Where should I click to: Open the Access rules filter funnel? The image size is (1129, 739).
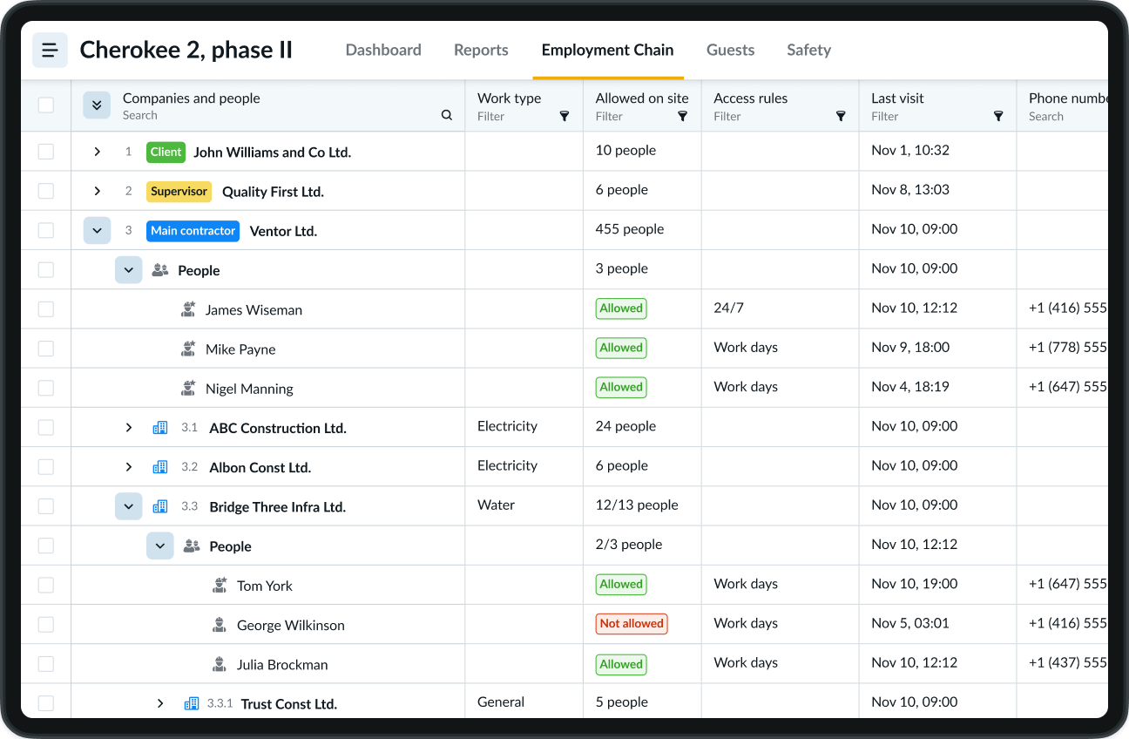point(841,116)
